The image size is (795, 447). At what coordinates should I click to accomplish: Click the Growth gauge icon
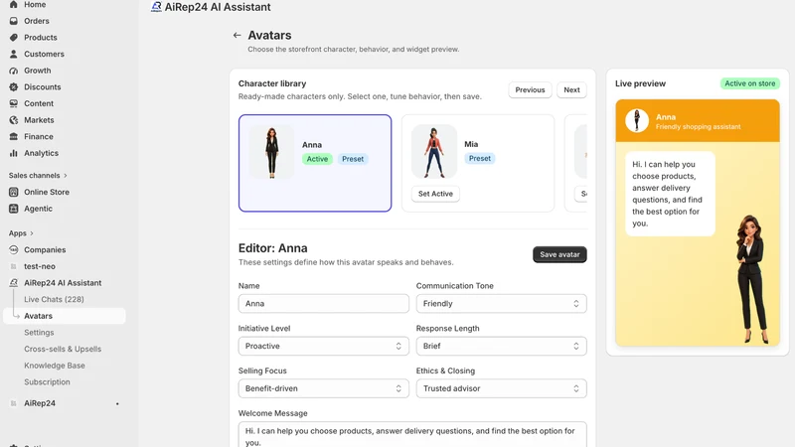[14, 71]
